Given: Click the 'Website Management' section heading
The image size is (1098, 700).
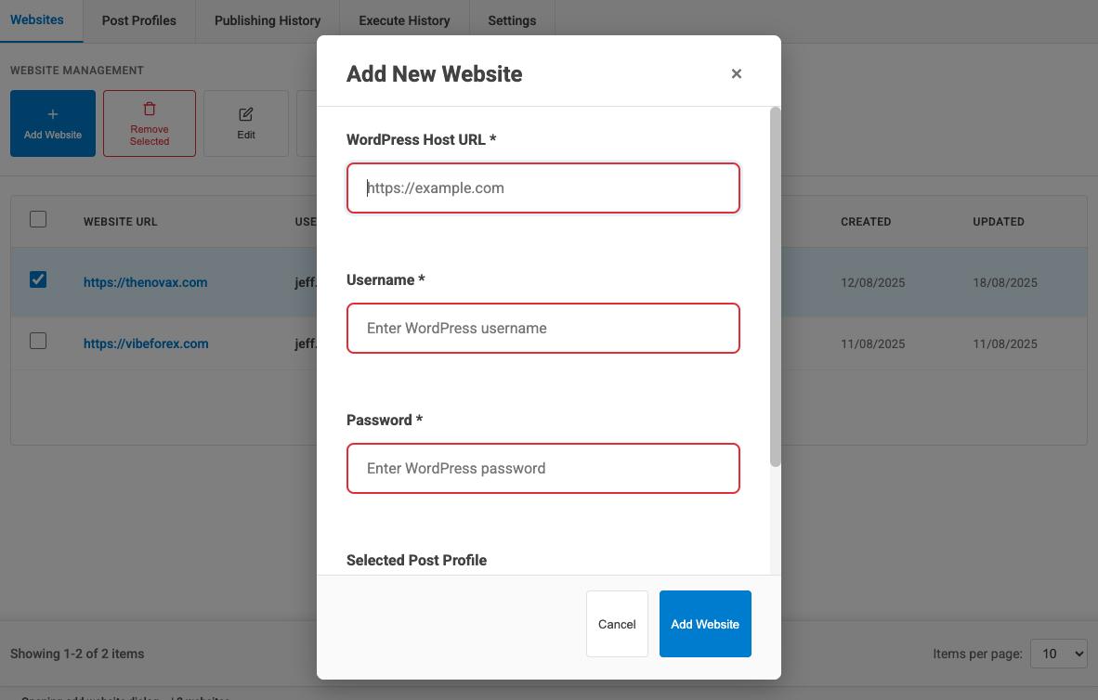Looking at the screenshot, I should tap(77, 70).
